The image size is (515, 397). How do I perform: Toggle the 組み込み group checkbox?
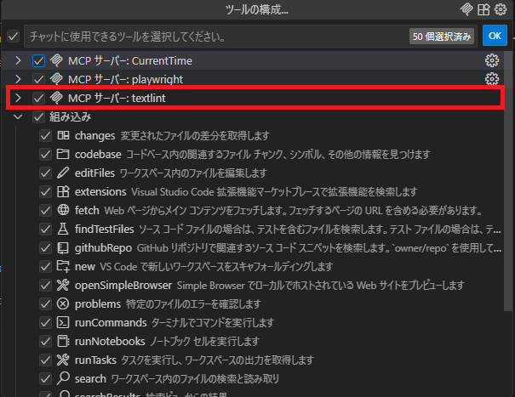tap(38, 116)
